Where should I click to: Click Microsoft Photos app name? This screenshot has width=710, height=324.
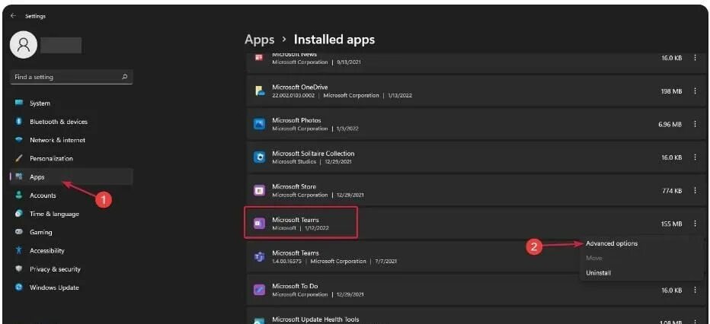pyautogui.click(x=296, y=120)
